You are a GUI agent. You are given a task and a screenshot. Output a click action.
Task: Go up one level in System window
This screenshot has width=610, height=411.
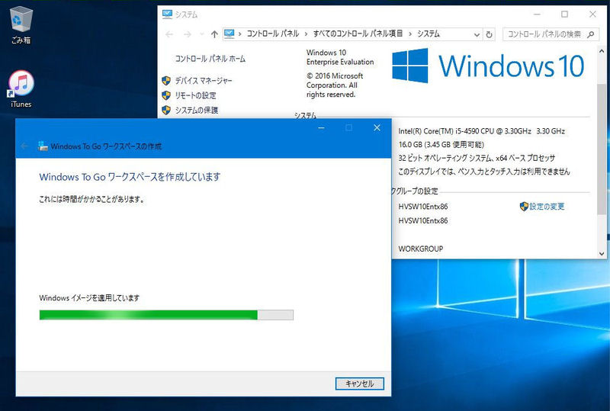[x=214, y=34]
